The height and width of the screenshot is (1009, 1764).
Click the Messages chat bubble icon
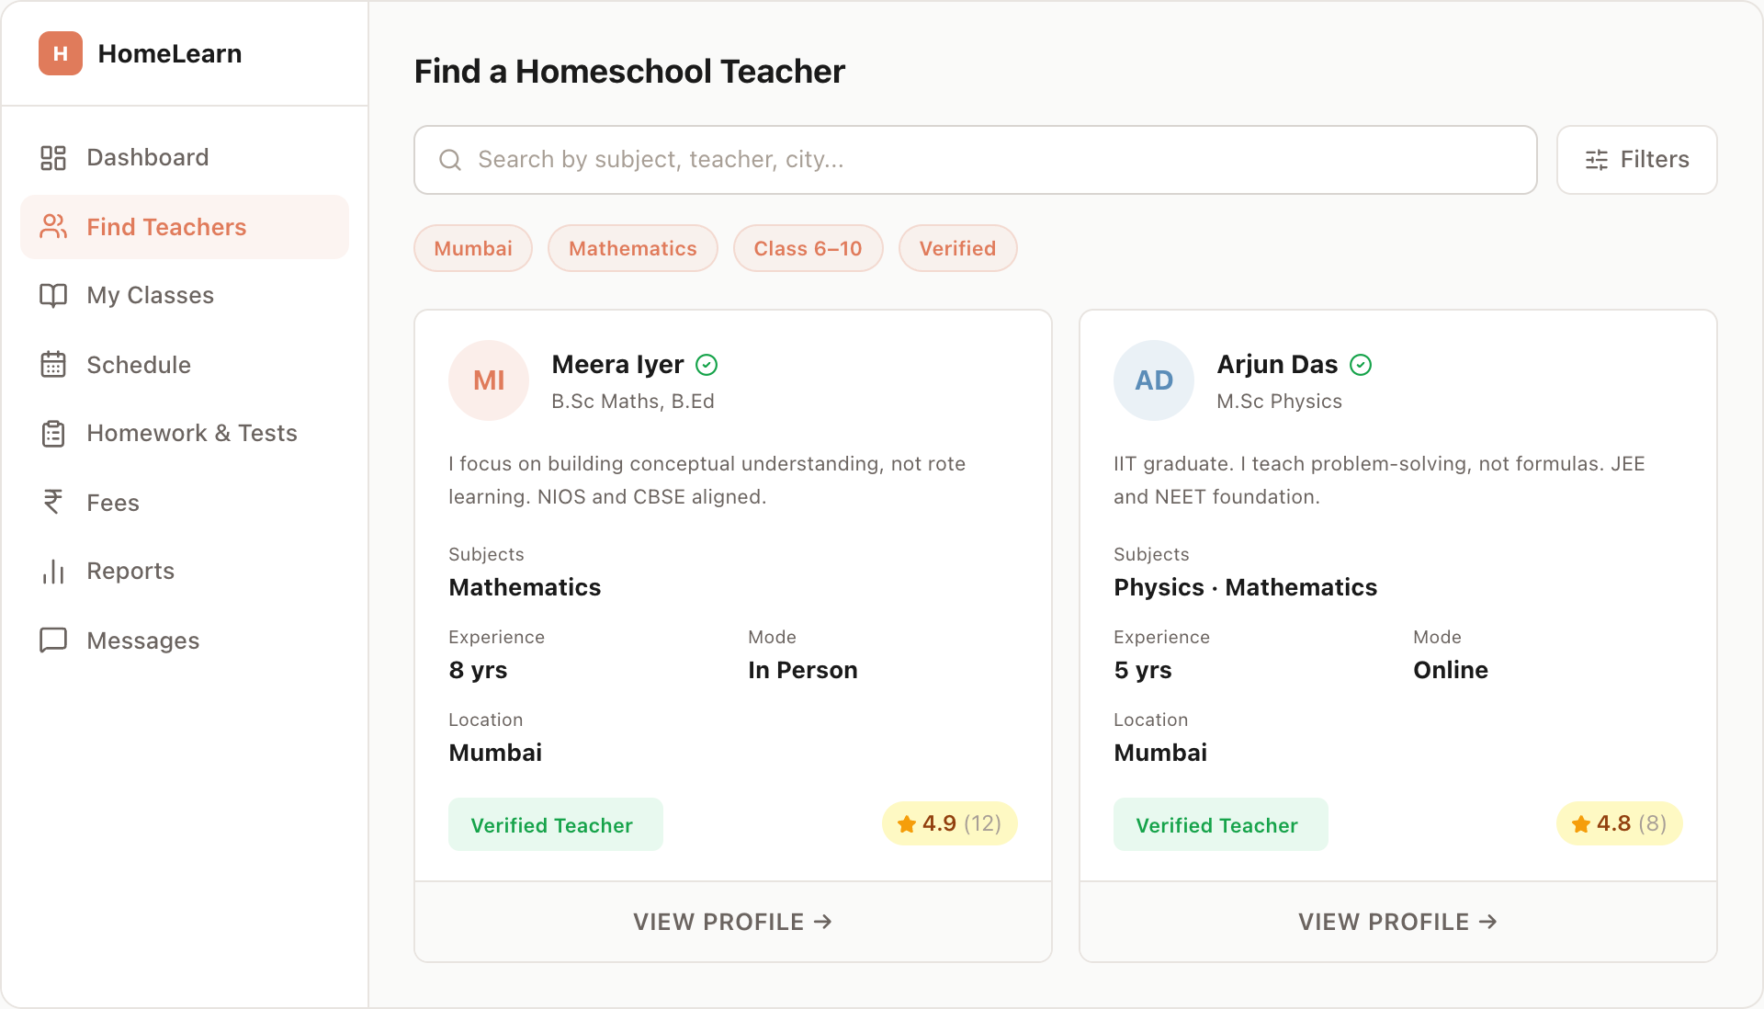coord(52,640)
